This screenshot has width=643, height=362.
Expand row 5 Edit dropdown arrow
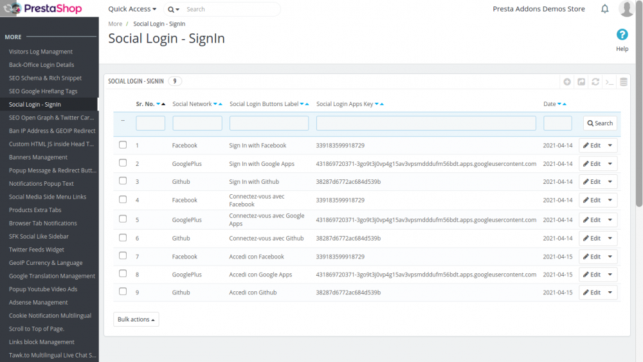(610, 220)
